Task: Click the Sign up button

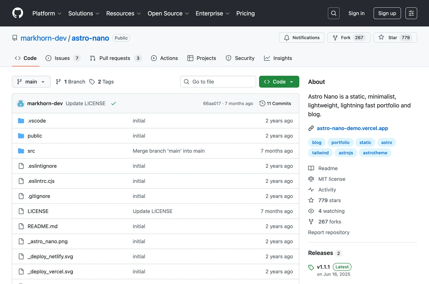Action: point(387,13)
